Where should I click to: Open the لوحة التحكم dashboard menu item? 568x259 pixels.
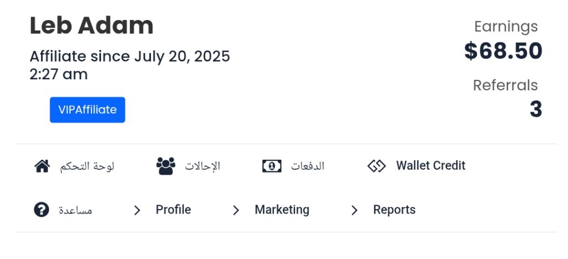point(87,166)
